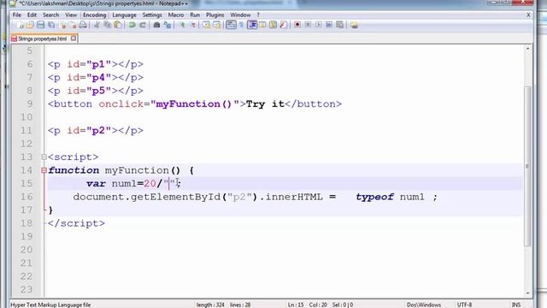Image resolution: width=547 pixels, height=308 pixels.
Task: Open the Macro menu
Action: tap(176, 15)
